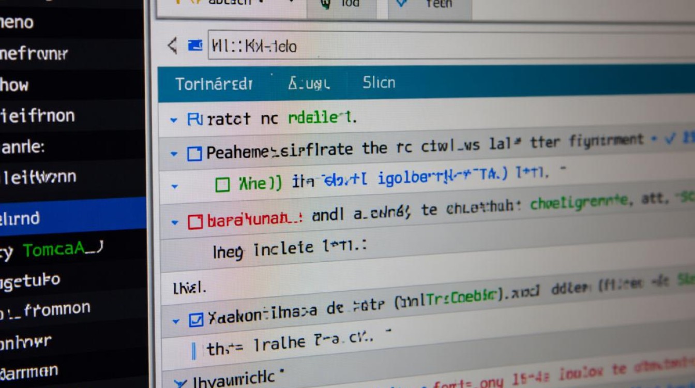Screen dimensions: 695x388
Task: Click the blue bar marker before 'th= lralhe'
Action: [x=194, y=351]
